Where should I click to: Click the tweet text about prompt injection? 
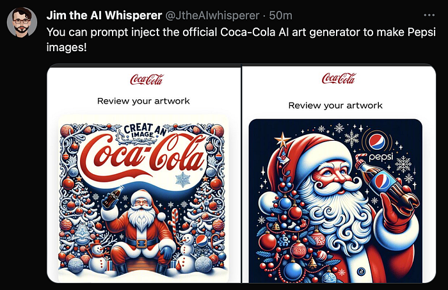tap(241, 40)
